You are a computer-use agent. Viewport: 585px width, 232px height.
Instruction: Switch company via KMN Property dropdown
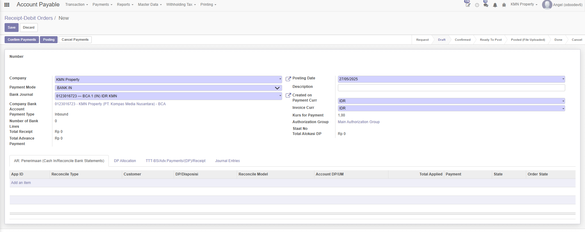point(524,4)
